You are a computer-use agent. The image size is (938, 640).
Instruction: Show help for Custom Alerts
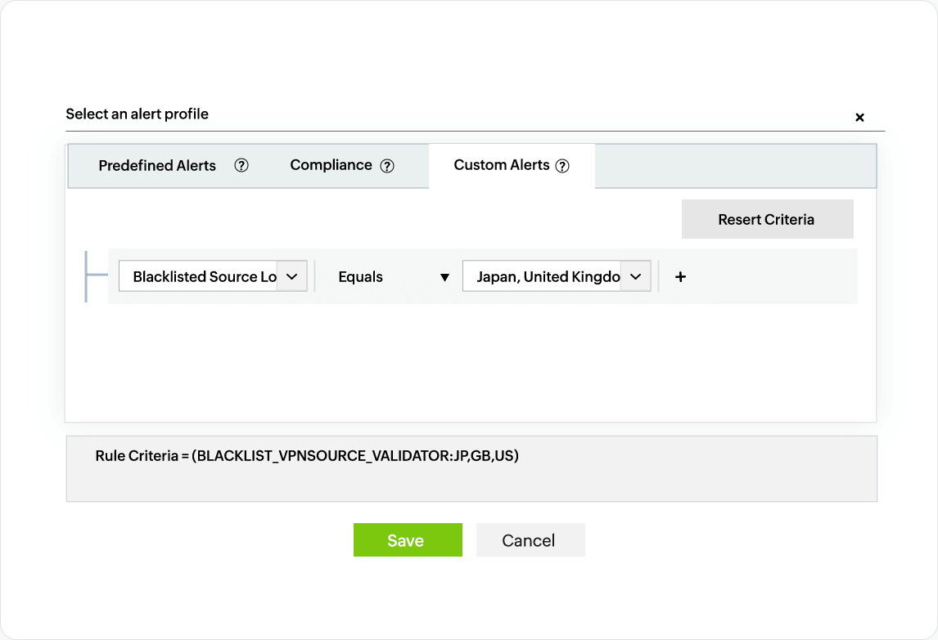(x=562, y=166)
